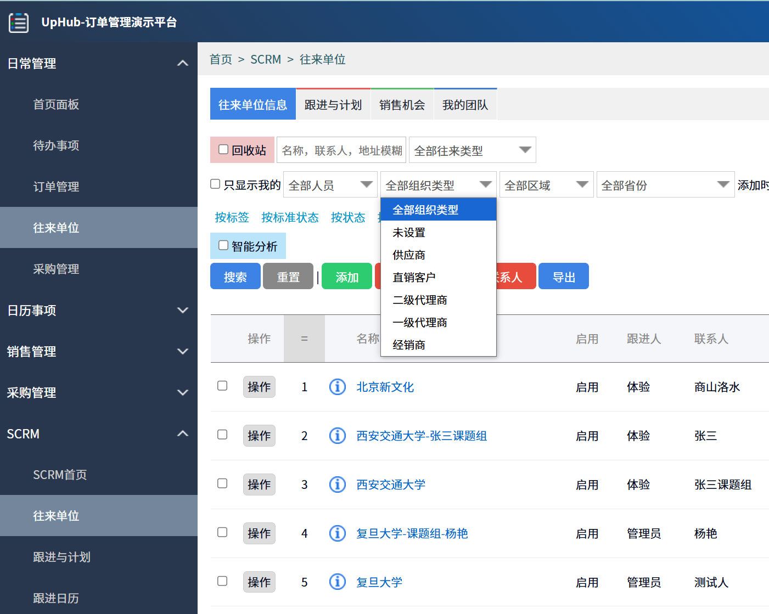
Task: Open info icon next to 复旦大学-课题组-杨艳
Action: [x=337, y=533]
